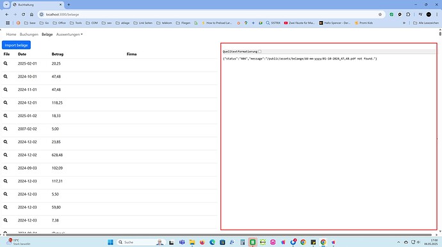
Task: Open tab search dropdown arrow
Action: (6, 4)
